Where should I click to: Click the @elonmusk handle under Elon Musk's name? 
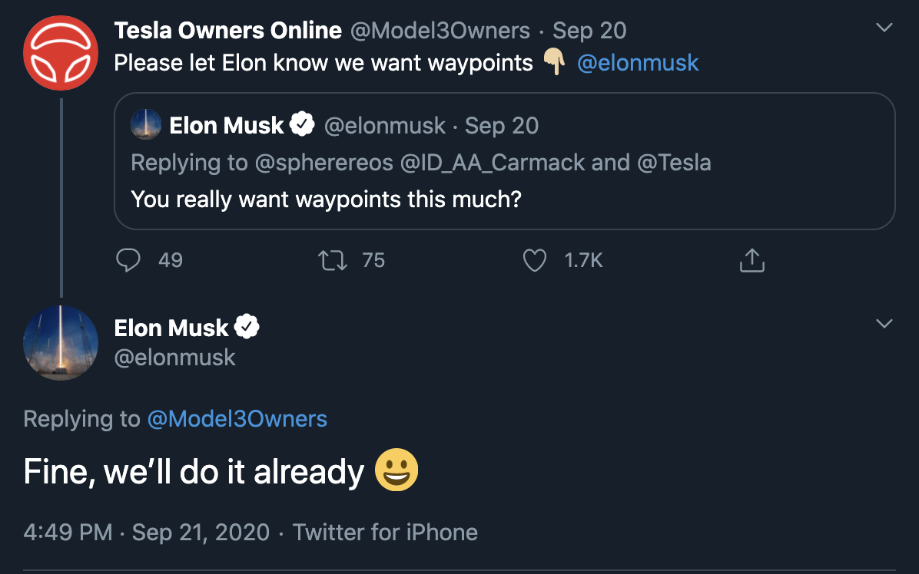point(174,357)
